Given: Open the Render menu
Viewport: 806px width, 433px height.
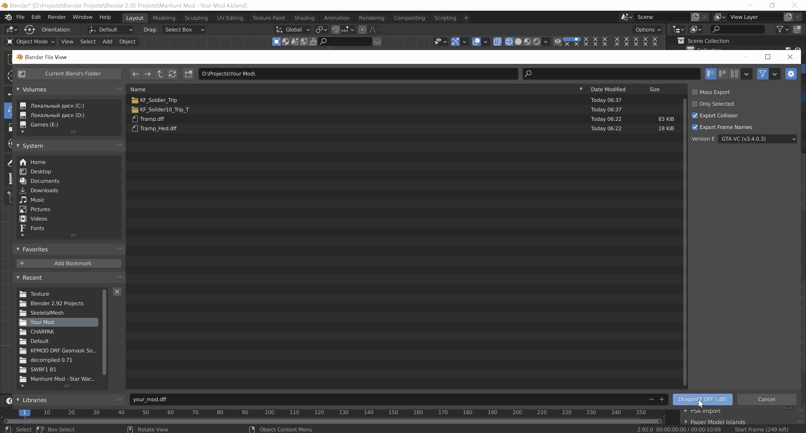Looking at the screenshot, I should coord(57,17).
